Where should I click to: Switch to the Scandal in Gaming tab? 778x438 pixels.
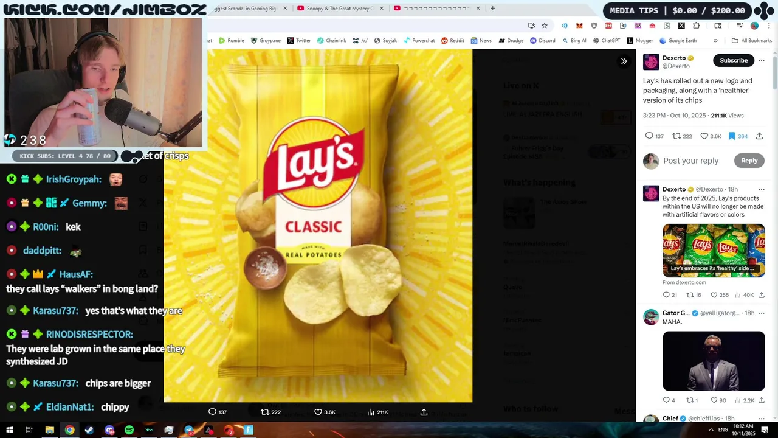[x=249, y=9]
